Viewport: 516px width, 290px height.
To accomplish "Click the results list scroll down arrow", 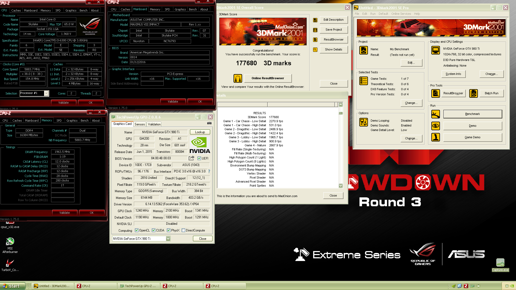I will point(341,186).
